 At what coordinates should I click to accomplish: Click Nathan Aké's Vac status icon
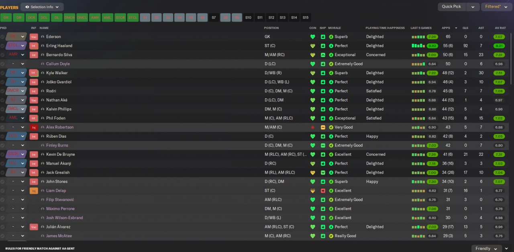(x=34, y=100)
